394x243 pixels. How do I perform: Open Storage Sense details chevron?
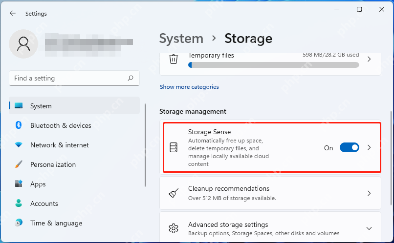[x=369, y=147]
